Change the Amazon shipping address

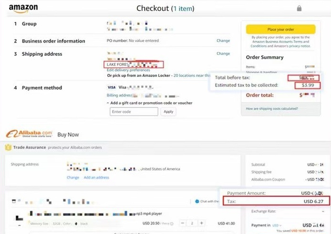point(223,54)
